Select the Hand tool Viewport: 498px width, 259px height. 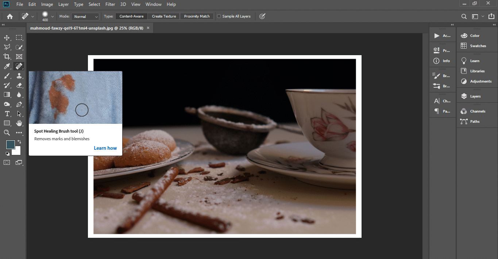(x=19, y=123)
